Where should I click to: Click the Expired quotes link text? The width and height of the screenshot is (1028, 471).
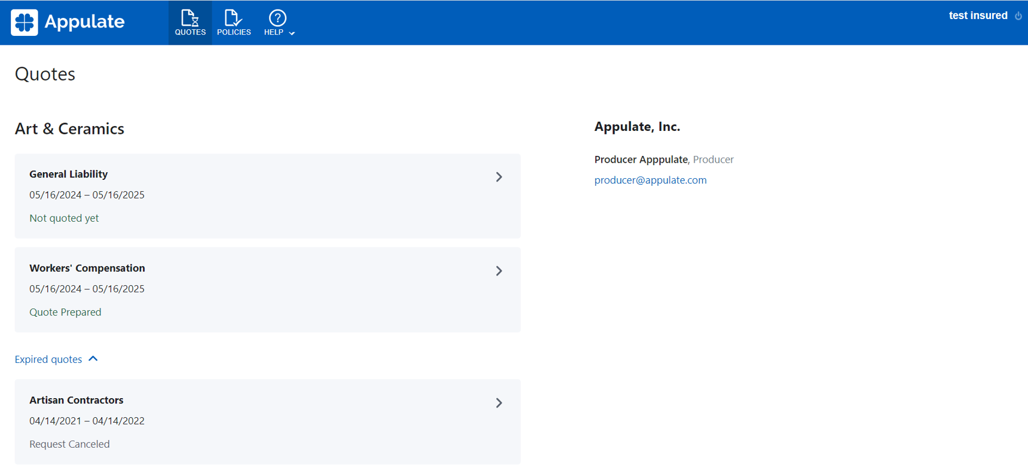point(48,359)
